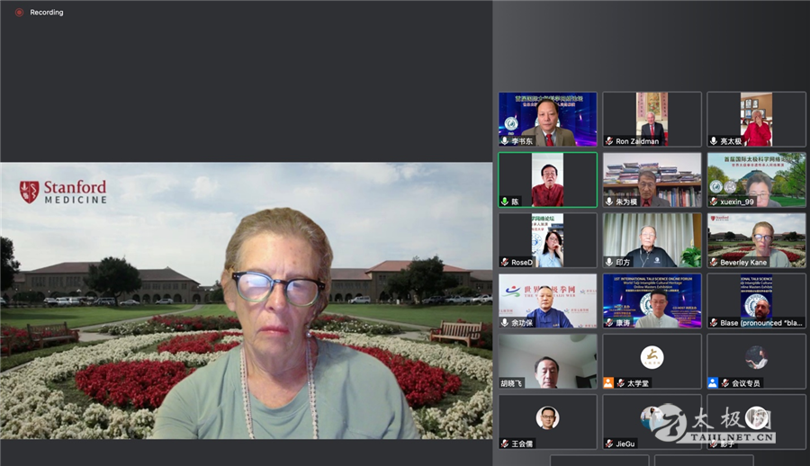Click Blase's participant video tile
The height and width of the screenshot is (466, 810).
(756, 300)
